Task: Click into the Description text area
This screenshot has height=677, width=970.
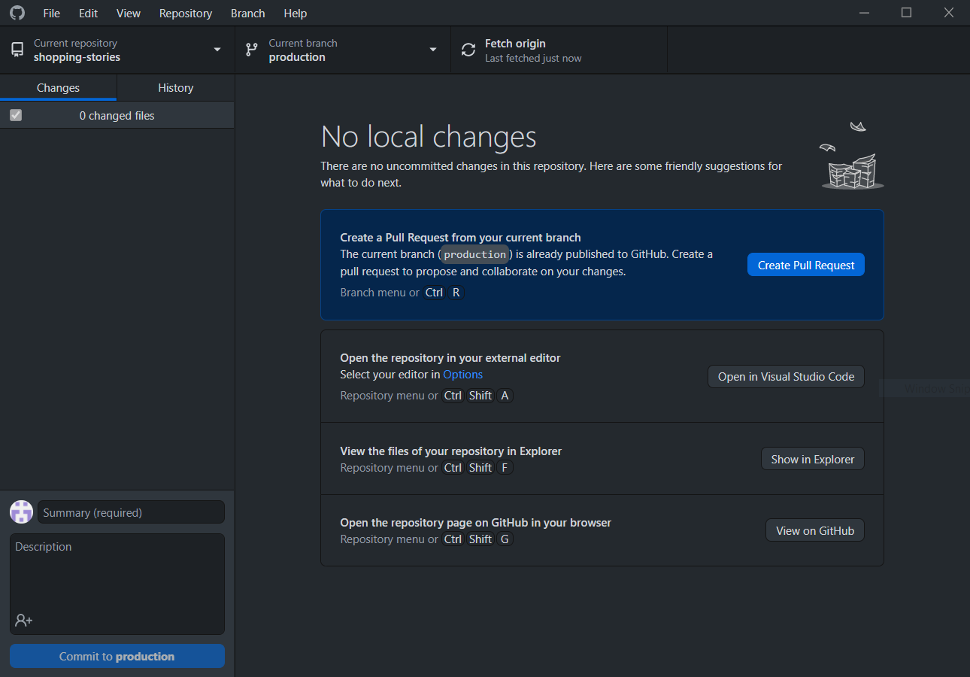Action: point(117,584)
